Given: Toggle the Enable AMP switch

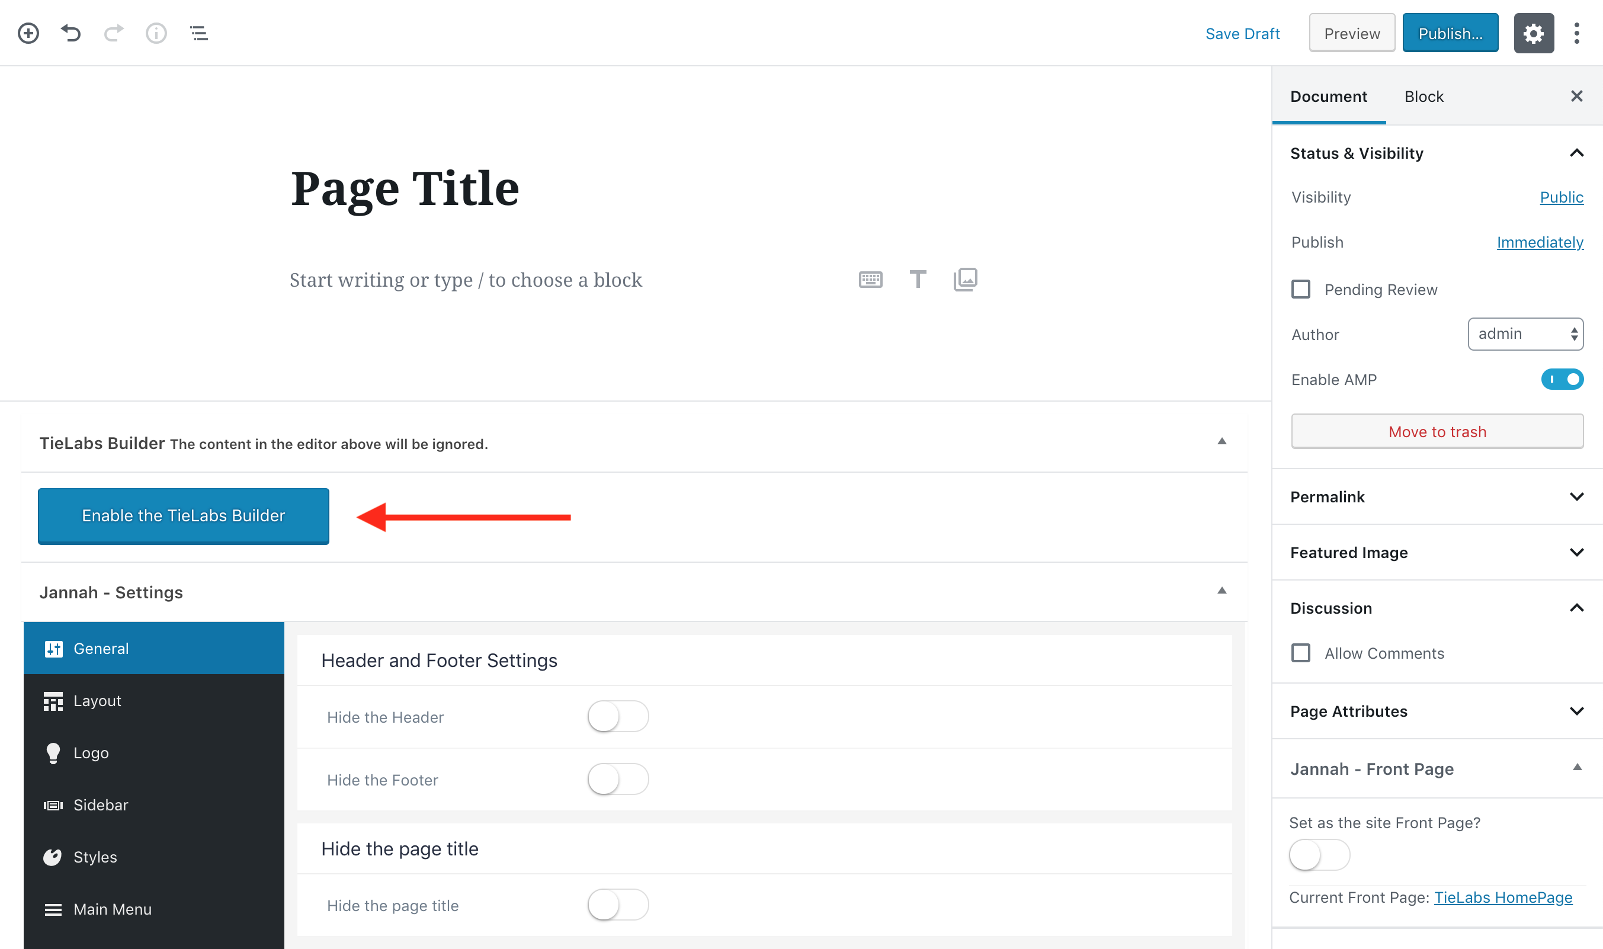Looking at the screenshot, I should [1562, 379].
